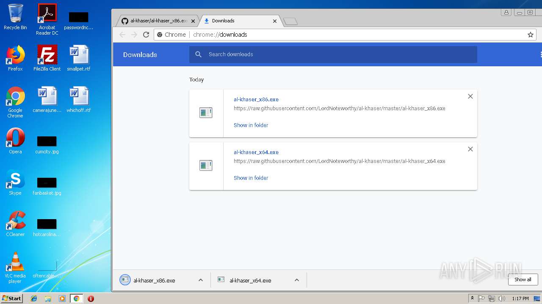Click the browser forward arrow

tap(134, 35)
